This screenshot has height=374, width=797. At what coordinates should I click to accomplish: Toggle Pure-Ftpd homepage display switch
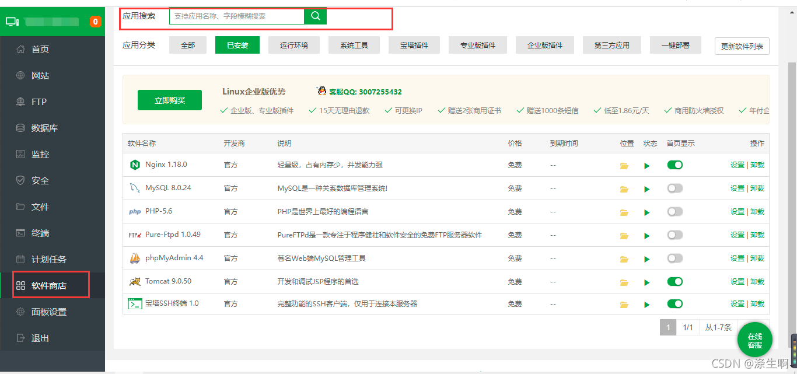tap(675, 235)
